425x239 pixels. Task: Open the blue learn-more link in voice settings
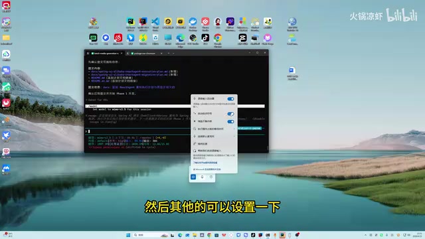(x=205, y=163)
